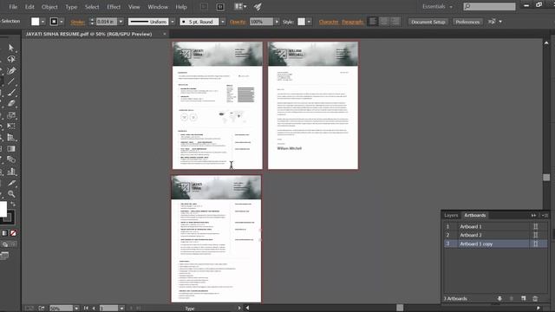Click the stroke weight value field
The height and width of the screenshot is (312, 555).
pos(107,22)
